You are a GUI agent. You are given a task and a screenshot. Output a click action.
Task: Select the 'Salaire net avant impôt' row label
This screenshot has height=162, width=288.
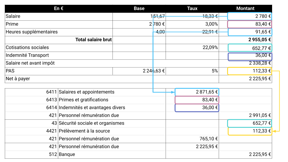tap(30, 63)
